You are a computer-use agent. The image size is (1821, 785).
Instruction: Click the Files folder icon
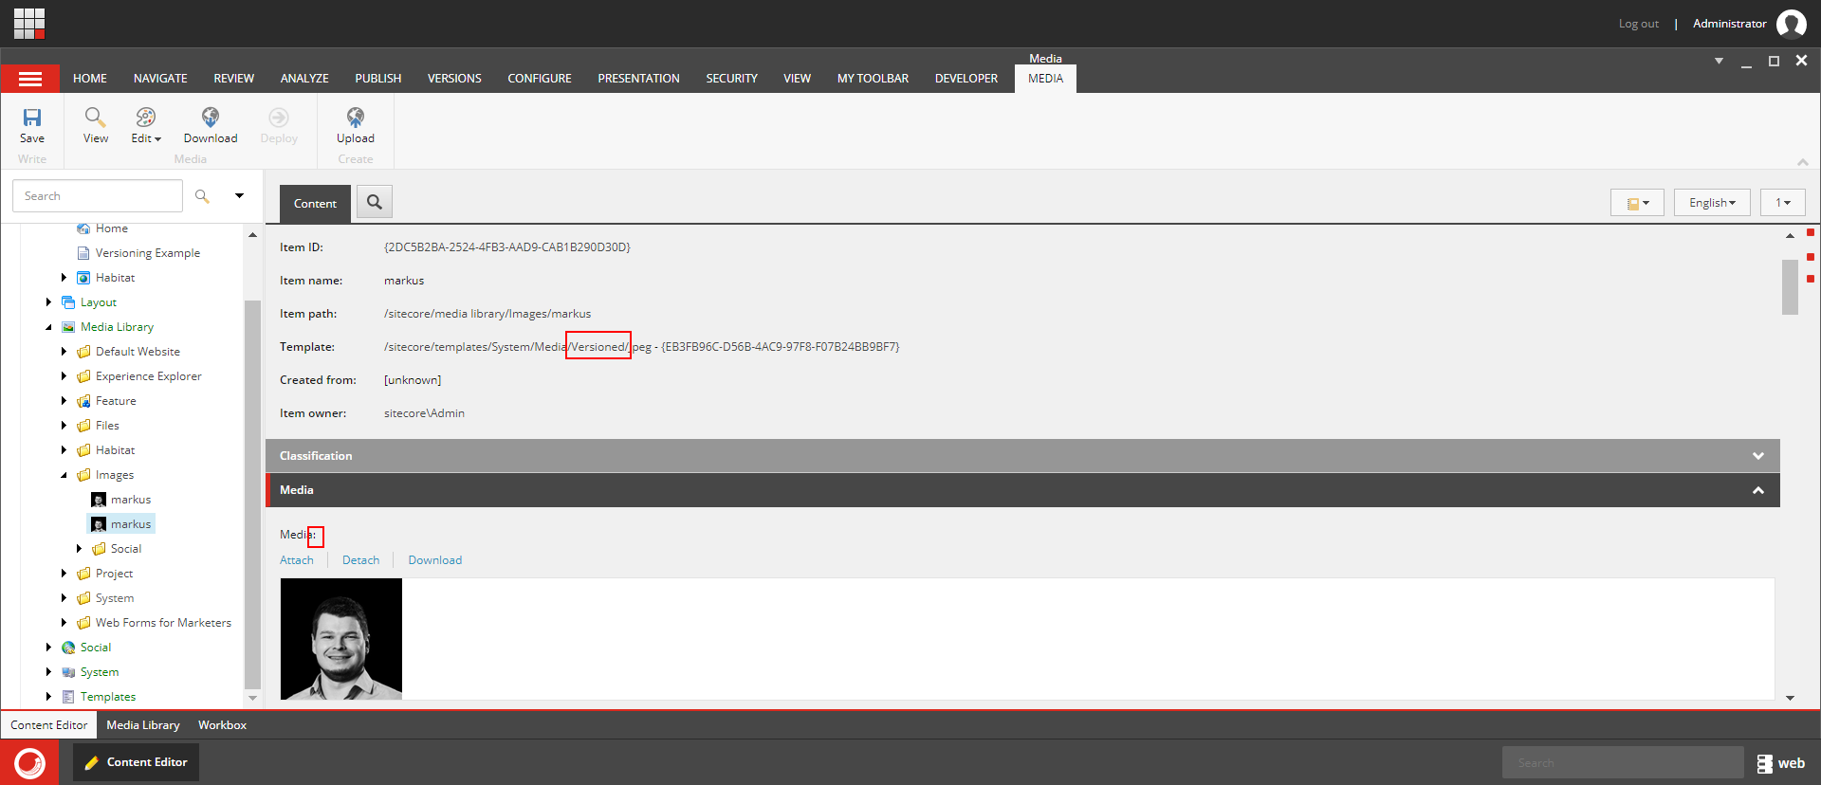(83, 426)
